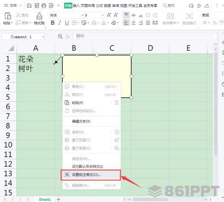Click the Sheet1 sheet tab
224x202 pixels.
(x=45, y=199)
